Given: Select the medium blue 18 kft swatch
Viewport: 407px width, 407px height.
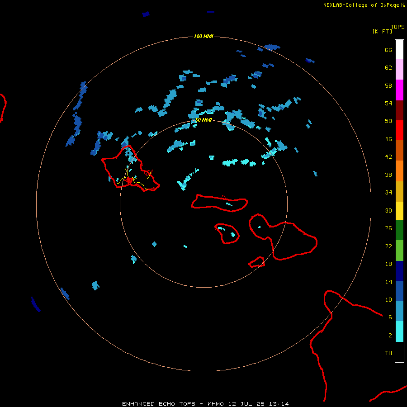Looking at the screenshot, I should click(x=399, y=291).
